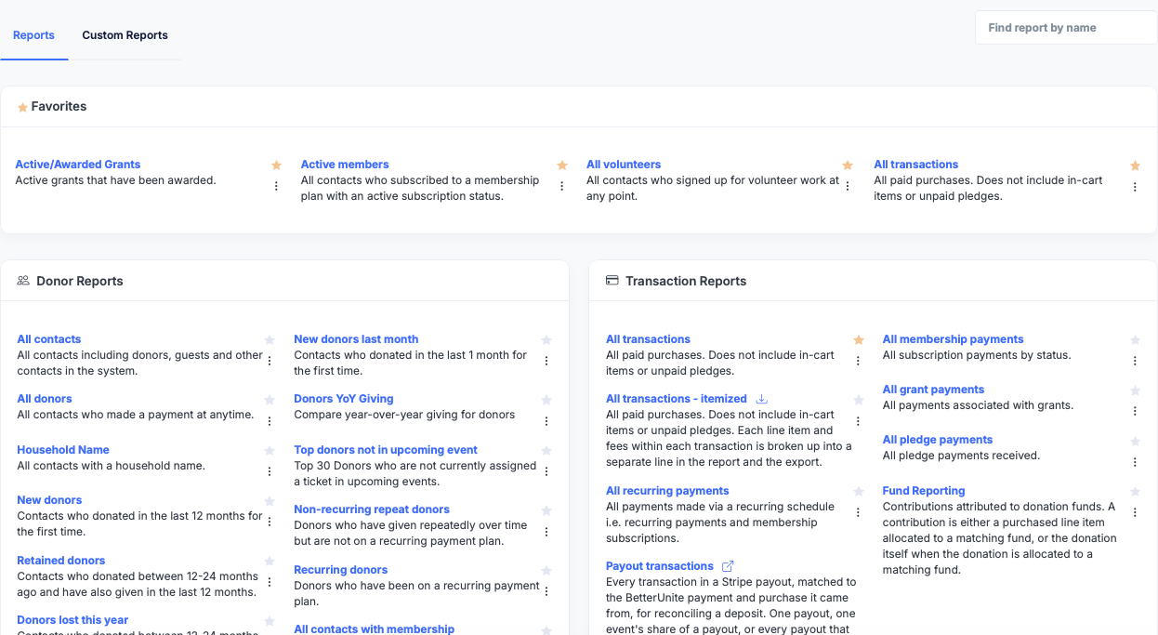This screenshot has width=1158, height=635.
Task: Click the three-dot icon for New donors
Action: pos(270,521)
